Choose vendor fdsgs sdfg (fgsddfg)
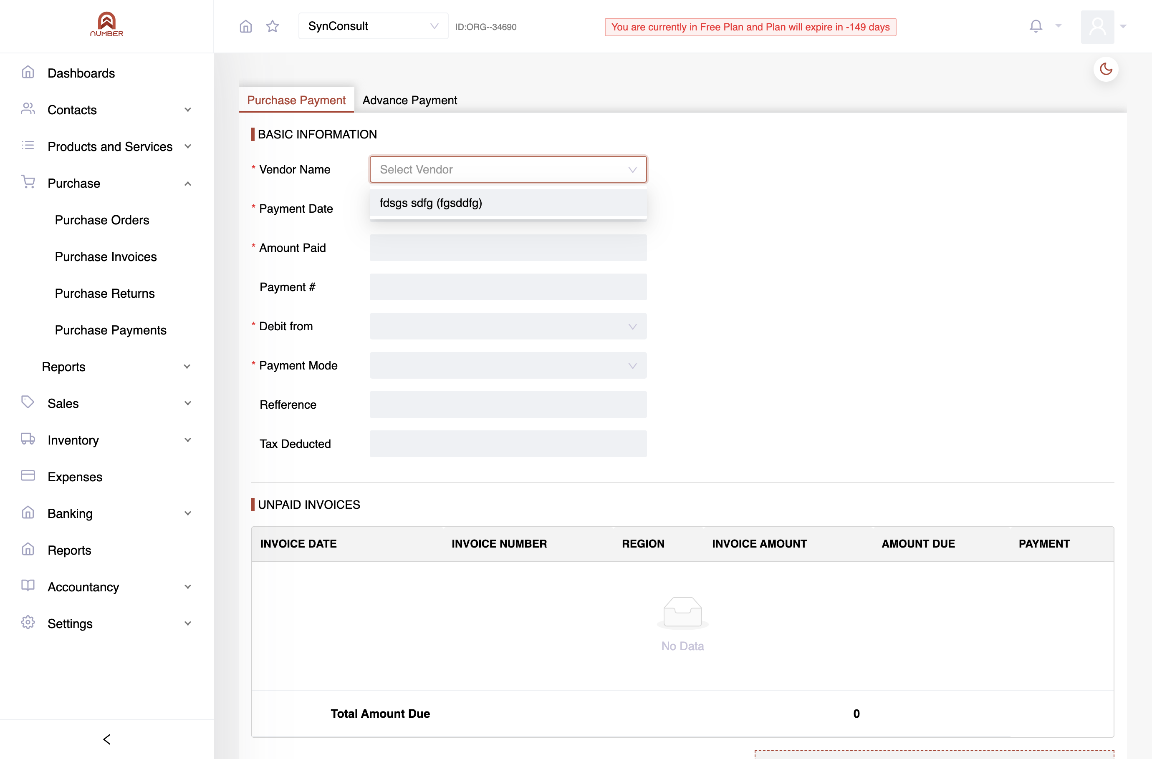 [508, 203]
